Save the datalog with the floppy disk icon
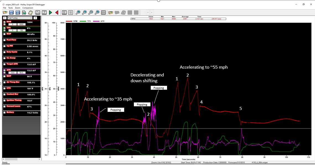 click(11, 12)
